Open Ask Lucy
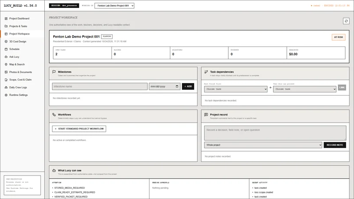 coord(14,57)
